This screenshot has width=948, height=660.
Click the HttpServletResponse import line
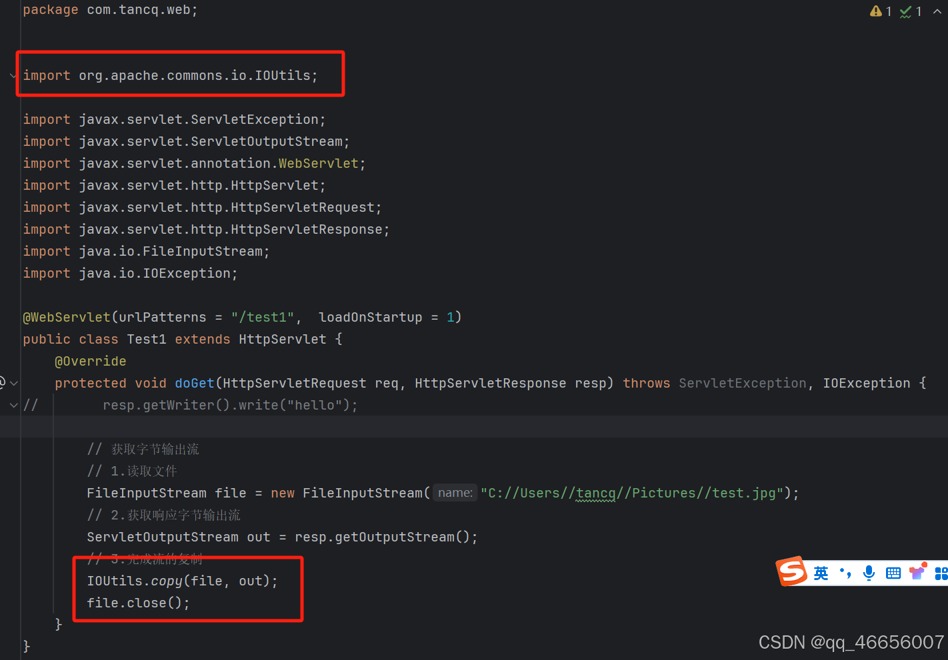tap(207, 229)
